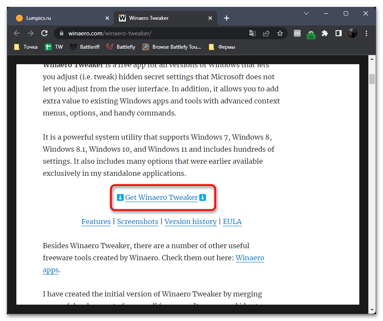Click the page scrollbar thumb

point(372,79)
